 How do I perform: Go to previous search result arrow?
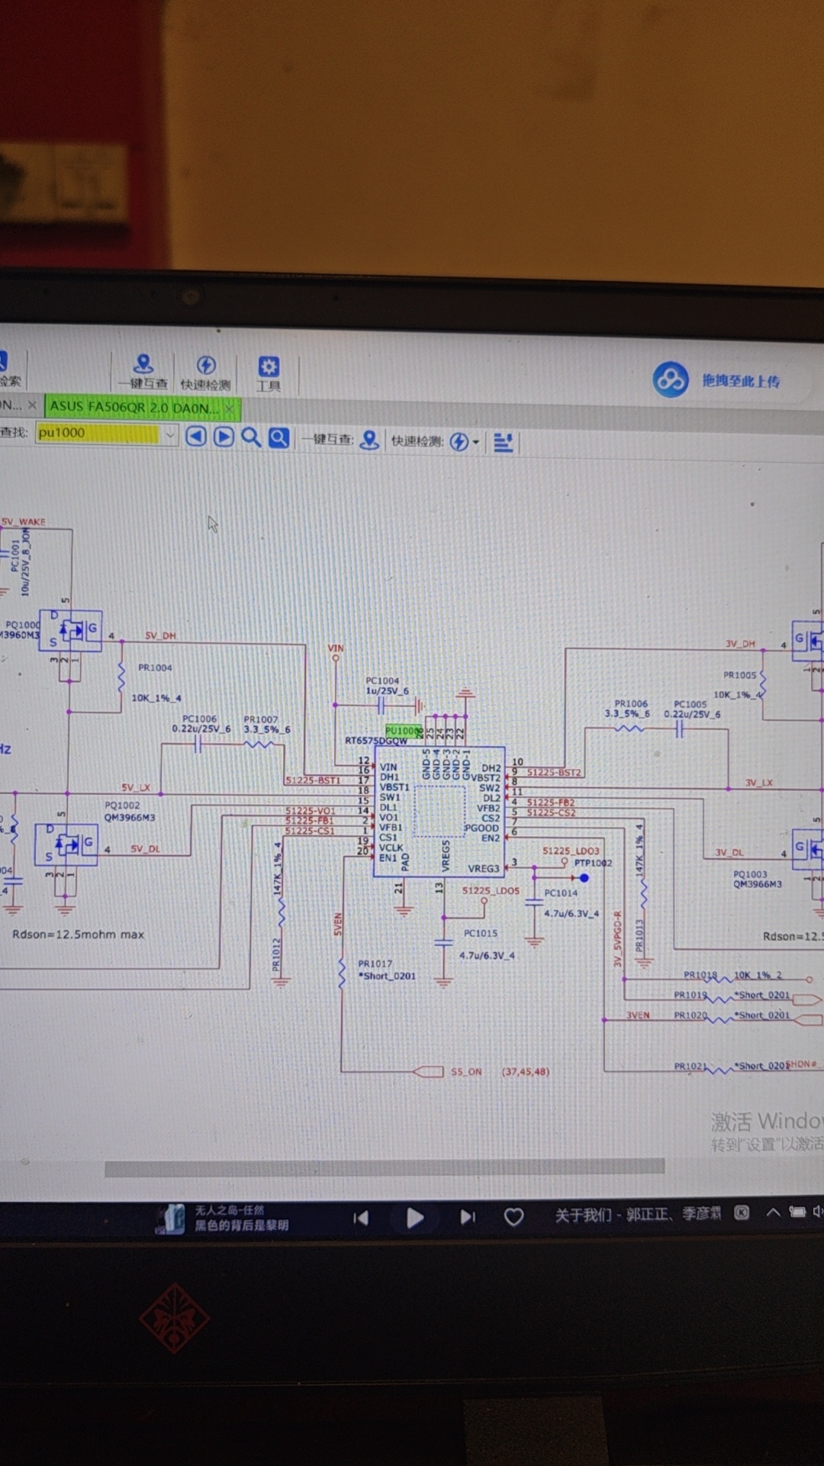point(196,437)
